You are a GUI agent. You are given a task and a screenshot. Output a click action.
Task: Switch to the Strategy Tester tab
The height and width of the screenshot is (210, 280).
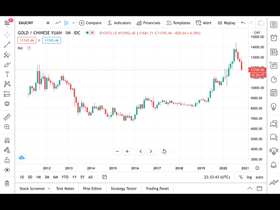click(124, 189)
